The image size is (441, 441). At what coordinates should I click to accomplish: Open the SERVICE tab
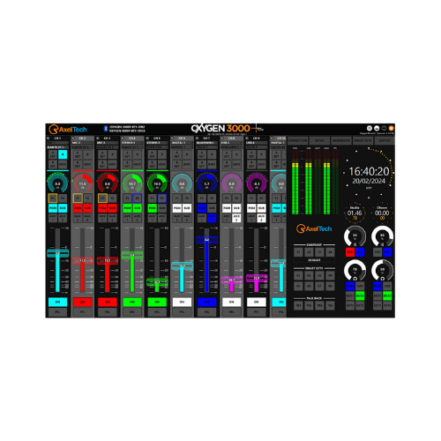(385, 140)
